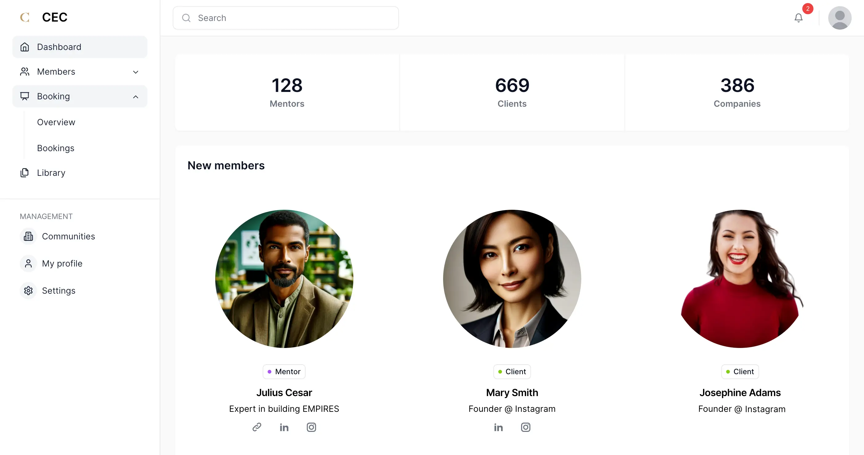Open Julius Cesar's LinkedIn icon
The image size is (864, 455).
[x=284, y=427]
